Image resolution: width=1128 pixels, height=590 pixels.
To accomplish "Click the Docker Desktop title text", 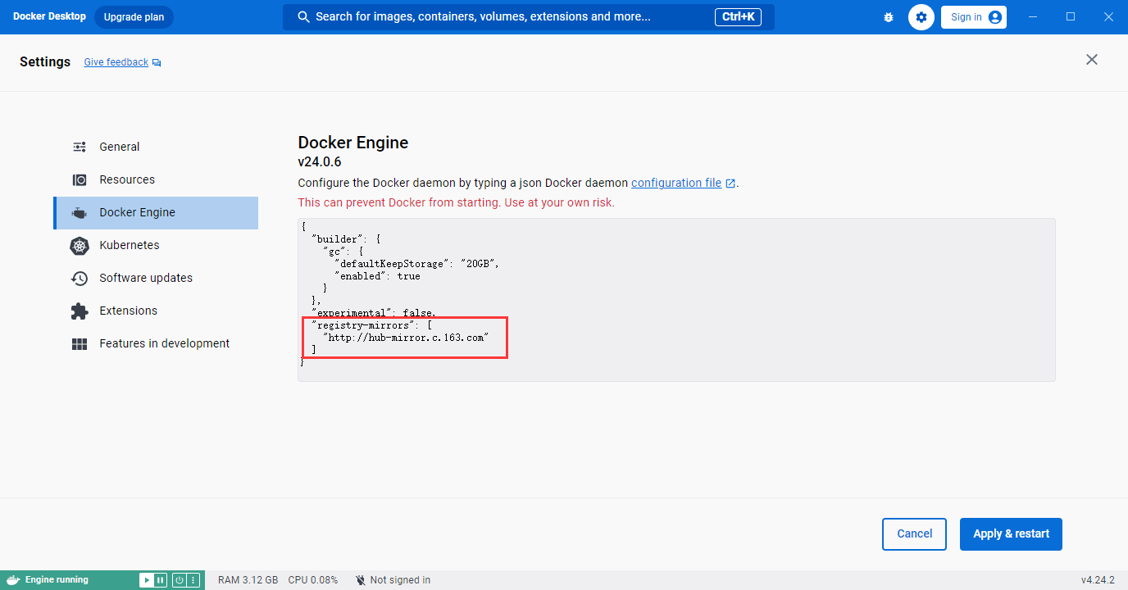I will 49,16.
